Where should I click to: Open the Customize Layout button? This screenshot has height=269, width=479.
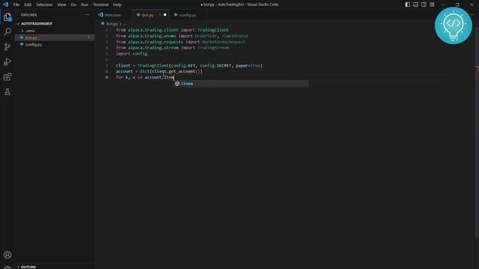tap(432, 4)
